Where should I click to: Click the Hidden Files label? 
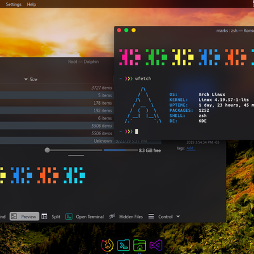click(x=131, y=217)
